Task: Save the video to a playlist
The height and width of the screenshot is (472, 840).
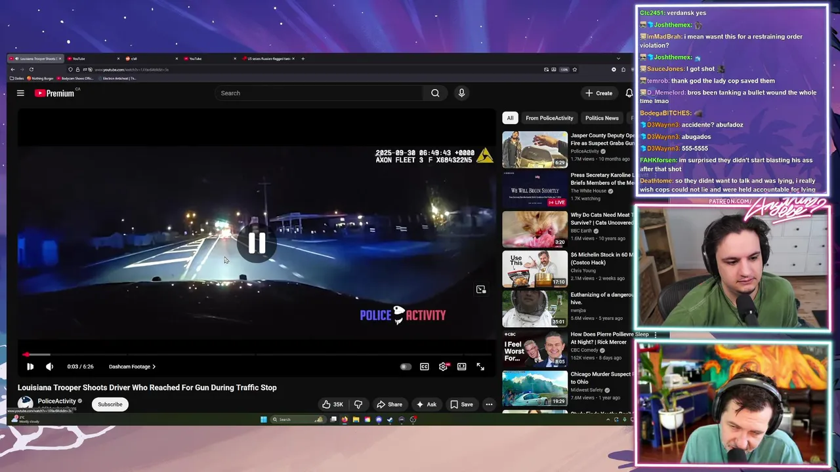Action: (461, 404)
